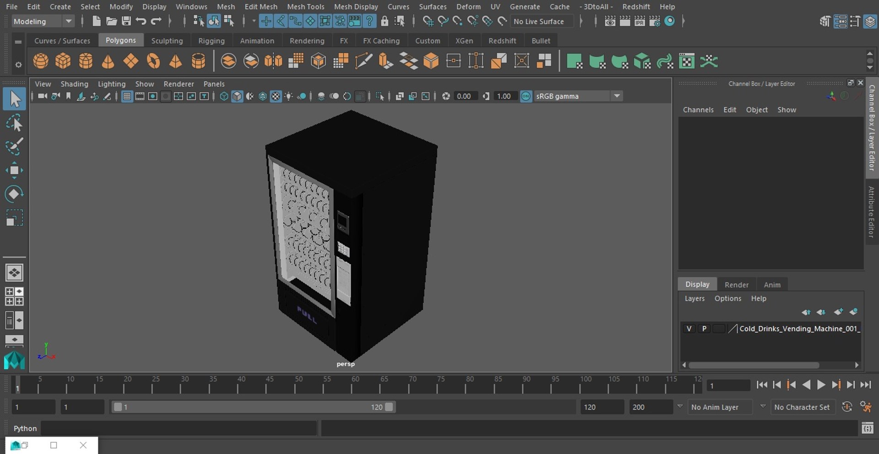Open the Mesh Tools menu
Screen dimensions: 879x454
tap(305, 6)
